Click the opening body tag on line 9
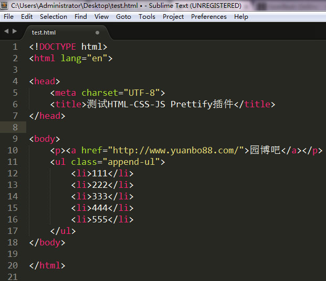The image size is (326, 281). click(x=45, y=139)
